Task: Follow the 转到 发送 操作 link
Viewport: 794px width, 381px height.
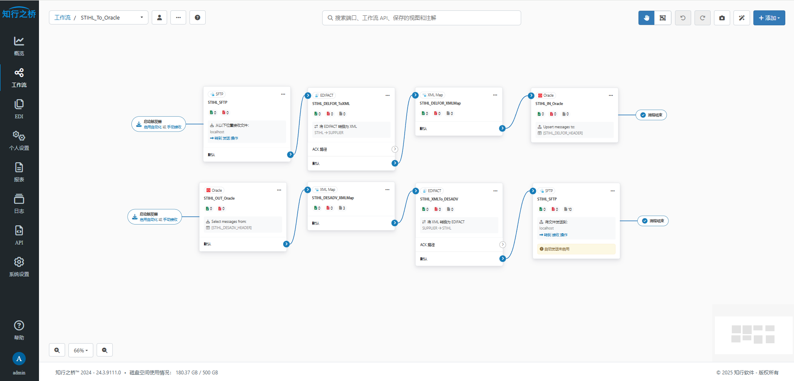Action: point(224,138)
